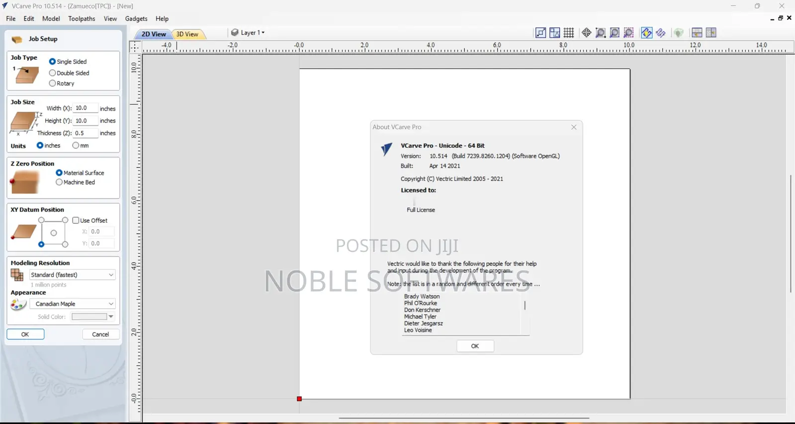
Task: Set XY datum to the top-right corner
Action: tap(65, 220)
